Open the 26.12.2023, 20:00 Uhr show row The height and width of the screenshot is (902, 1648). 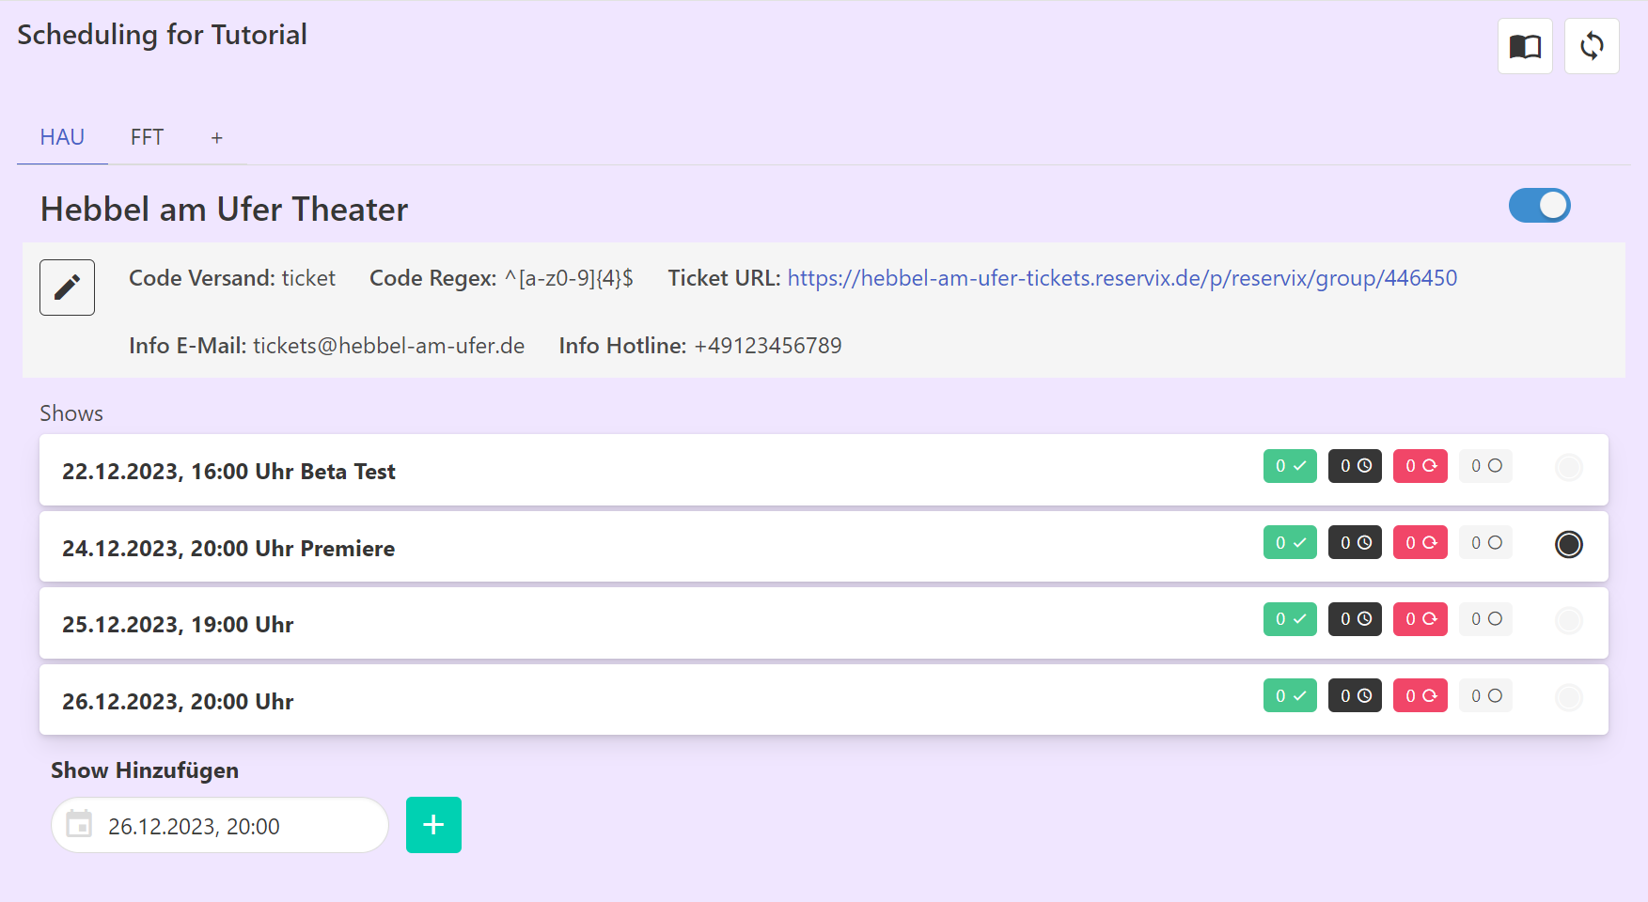pyautogui.click(x=824, y=700)
